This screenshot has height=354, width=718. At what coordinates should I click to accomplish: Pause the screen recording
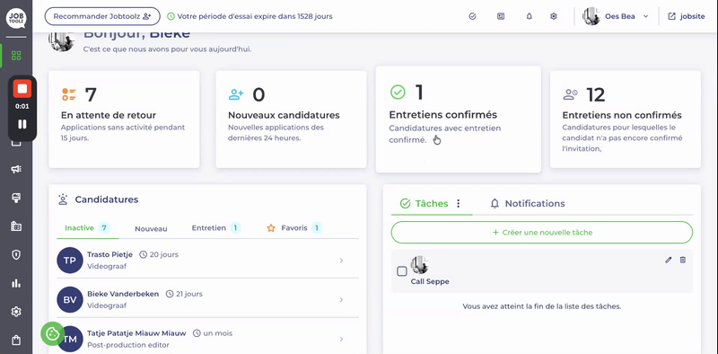(x=22, y=124)
